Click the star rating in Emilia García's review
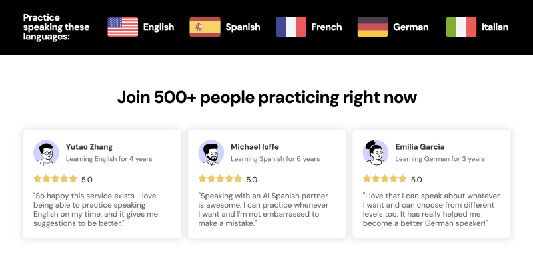 point(384,178)
